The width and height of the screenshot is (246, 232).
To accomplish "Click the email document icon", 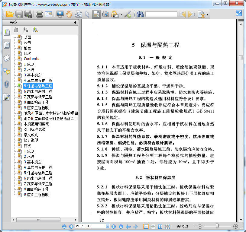I will [49, 14].
